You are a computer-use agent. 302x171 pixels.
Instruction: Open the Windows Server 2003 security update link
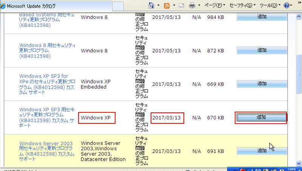[46, 151]
